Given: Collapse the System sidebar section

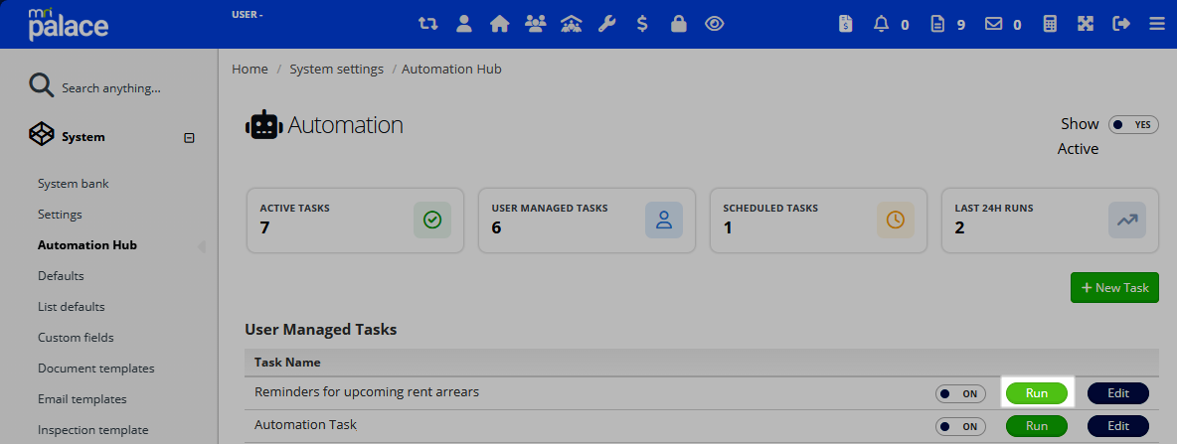Looking at the screenshot, I should tap(189, 137).
